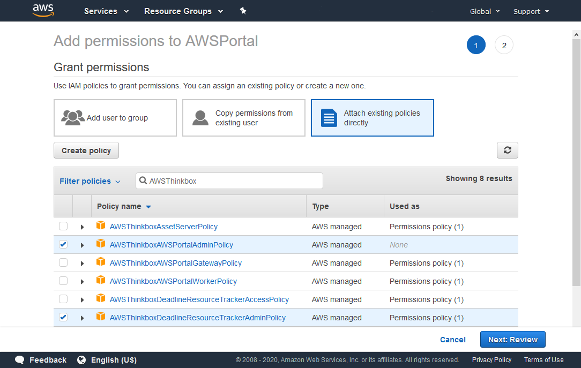The width and height of the screenshot is (581, 368).
Task: Expand the AWSThinkboxAWSPortalWorkerPolicy row details
Action: click(x=82, y=282)
